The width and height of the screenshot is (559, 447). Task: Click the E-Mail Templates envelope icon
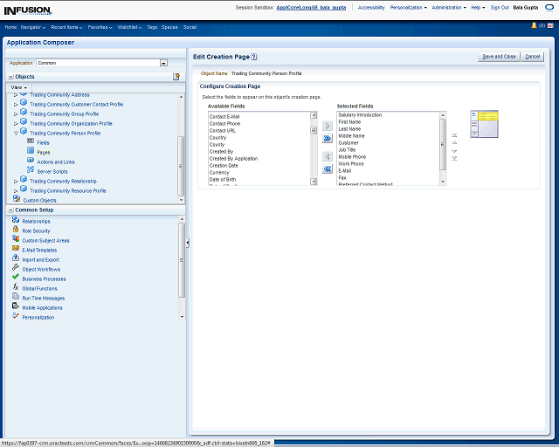16,250
